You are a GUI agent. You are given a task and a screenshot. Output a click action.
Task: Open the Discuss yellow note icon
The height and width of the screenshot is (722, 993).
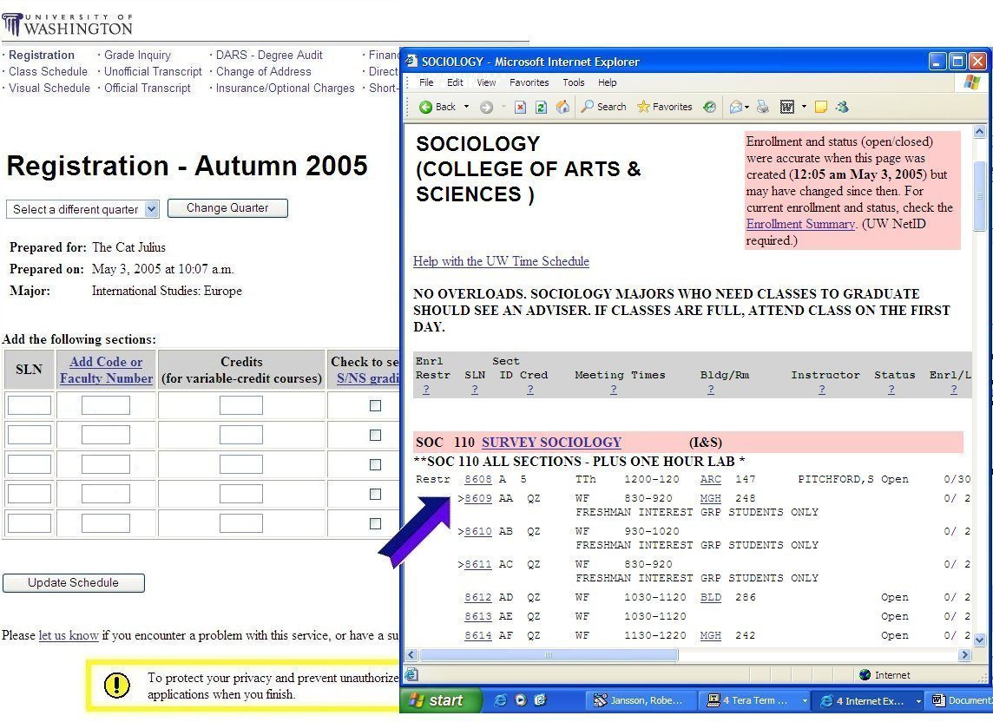click(x=821, y=107)
